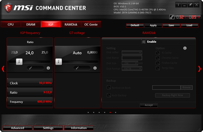Toggle the Chrome Cache checkbox
This screenshot has height=132, width=203.
(158, 58)
